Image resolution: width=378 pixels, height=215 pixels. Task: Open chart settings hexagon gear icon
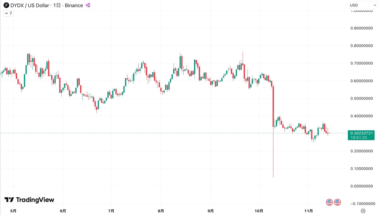coord(363,211)
